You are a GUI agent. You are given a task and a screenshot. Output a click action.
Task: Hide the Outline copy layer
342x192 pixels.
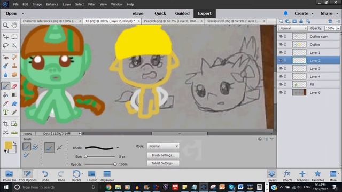281,37
